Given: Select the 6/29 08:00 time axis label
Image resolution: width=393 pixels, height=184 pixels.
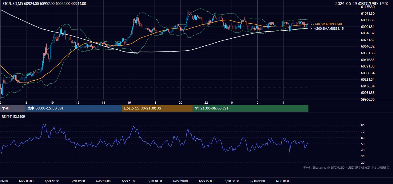Looking at the screenshot, I should click(26, 181).
